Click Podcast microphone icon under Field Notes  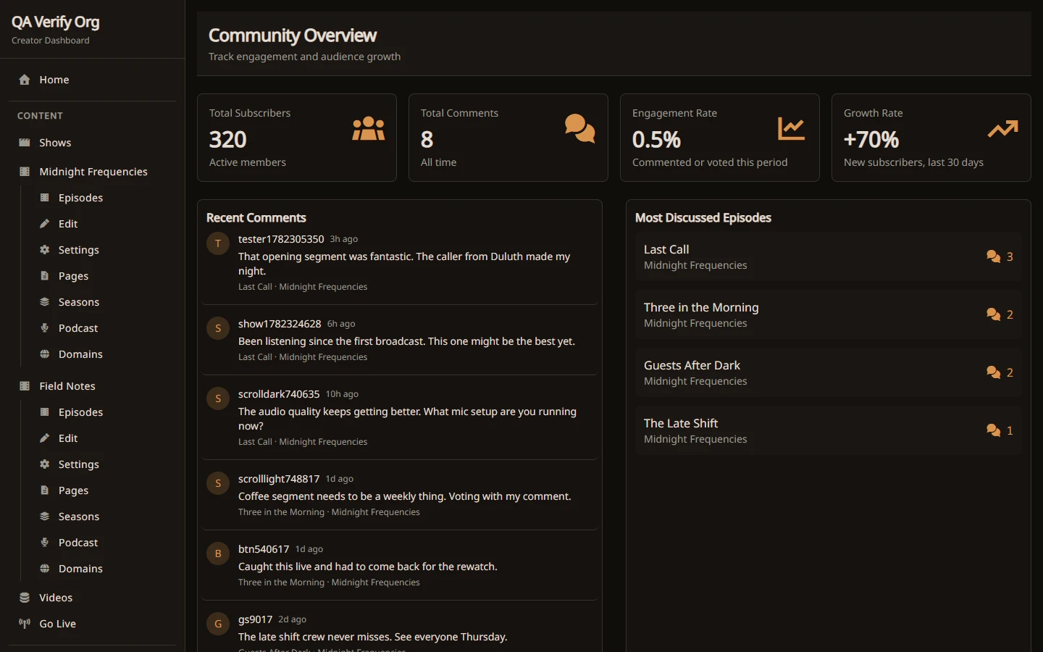[x=44, y=543]
